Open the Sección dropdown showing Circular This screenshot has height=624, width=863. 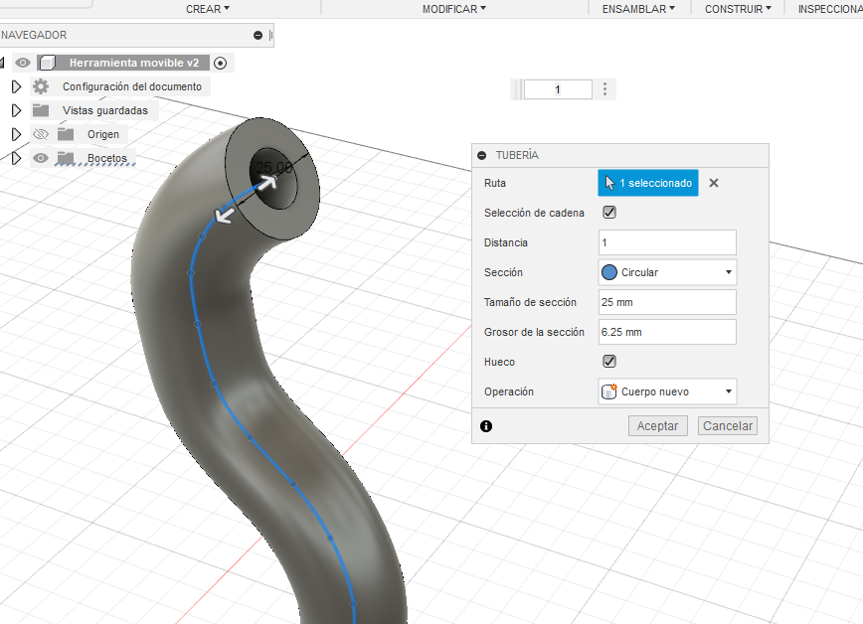pos(667,272)
